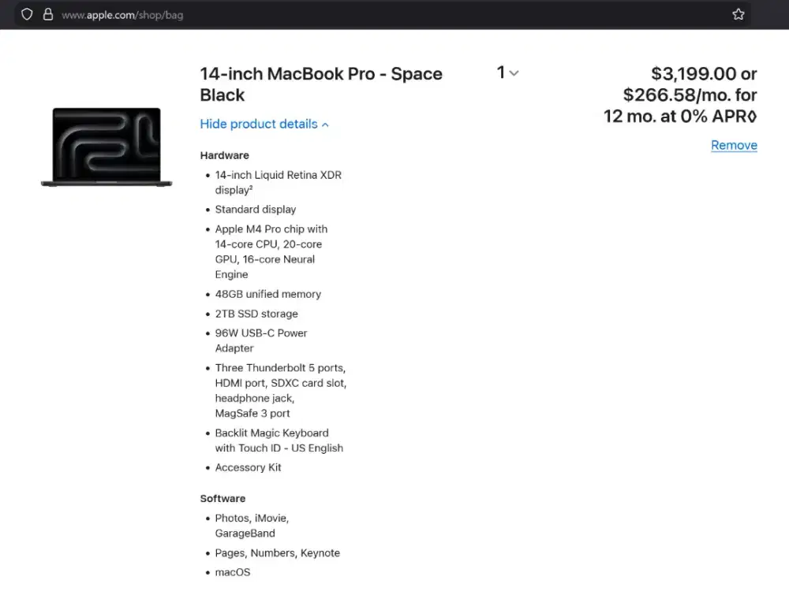Collapse product details using the upward chevron
Screen dimensions: 789x591
tap(326, 124)
